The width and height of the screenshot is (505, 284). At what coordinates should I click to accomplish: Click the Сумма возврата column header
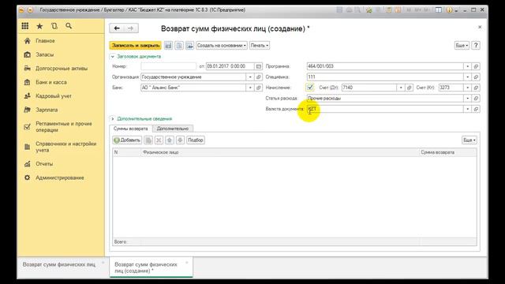447,152
